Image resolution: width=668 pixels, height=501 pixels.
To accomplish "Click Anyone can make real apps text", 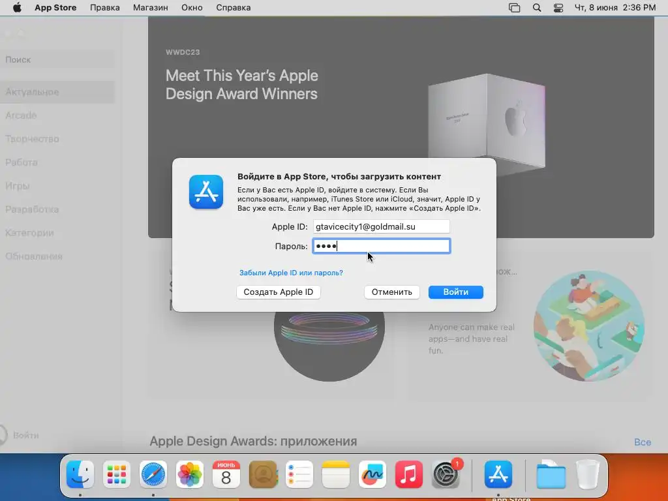I will (472, 339).
